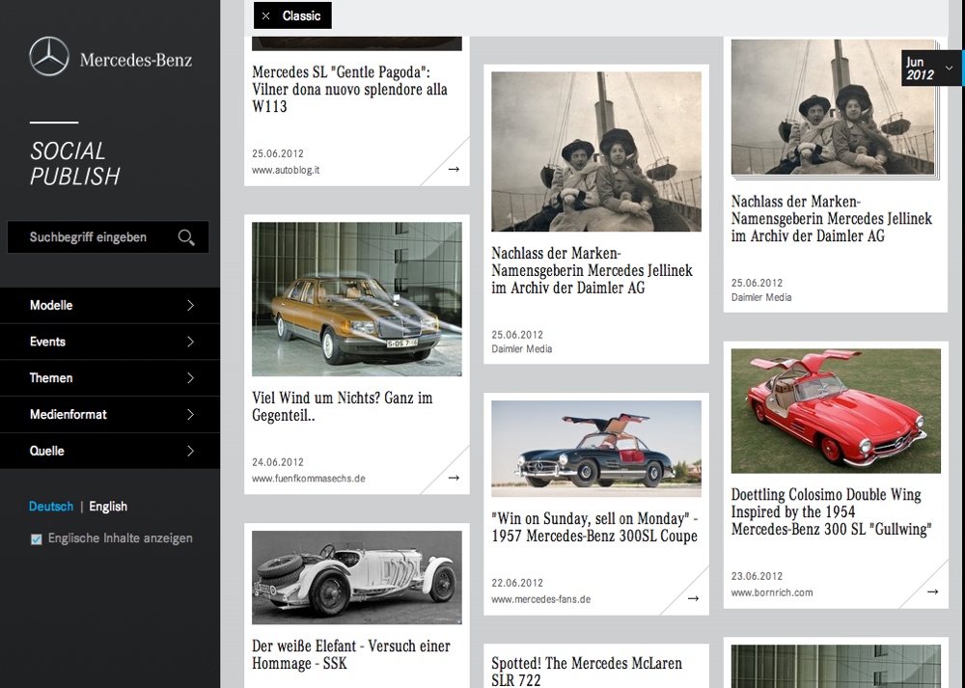Open the Events menu item

click(x=110, y=342)
